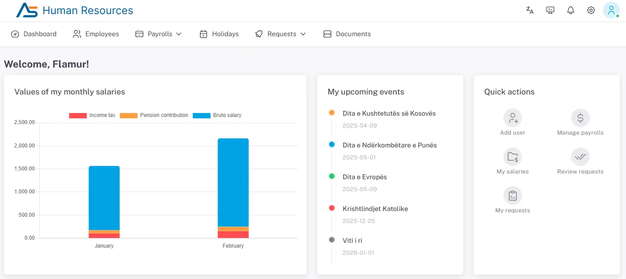Click the user profile avatar
This screenshot has width=626, height=279.
[x=611, y=10]
